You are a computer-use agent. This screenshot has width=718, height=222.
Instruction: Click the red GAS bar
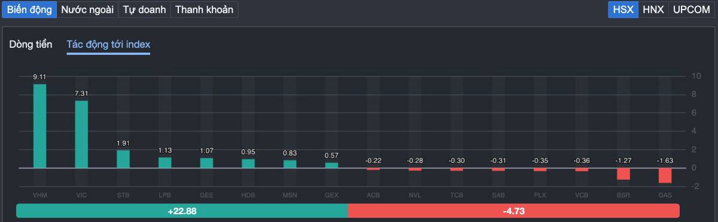pyautogui.click(x=665, y=175)
